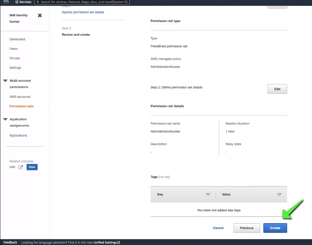Viewport: 312px width, 245px height.
Task: Click the New badge beside IAM
Action: pos(32,167)
